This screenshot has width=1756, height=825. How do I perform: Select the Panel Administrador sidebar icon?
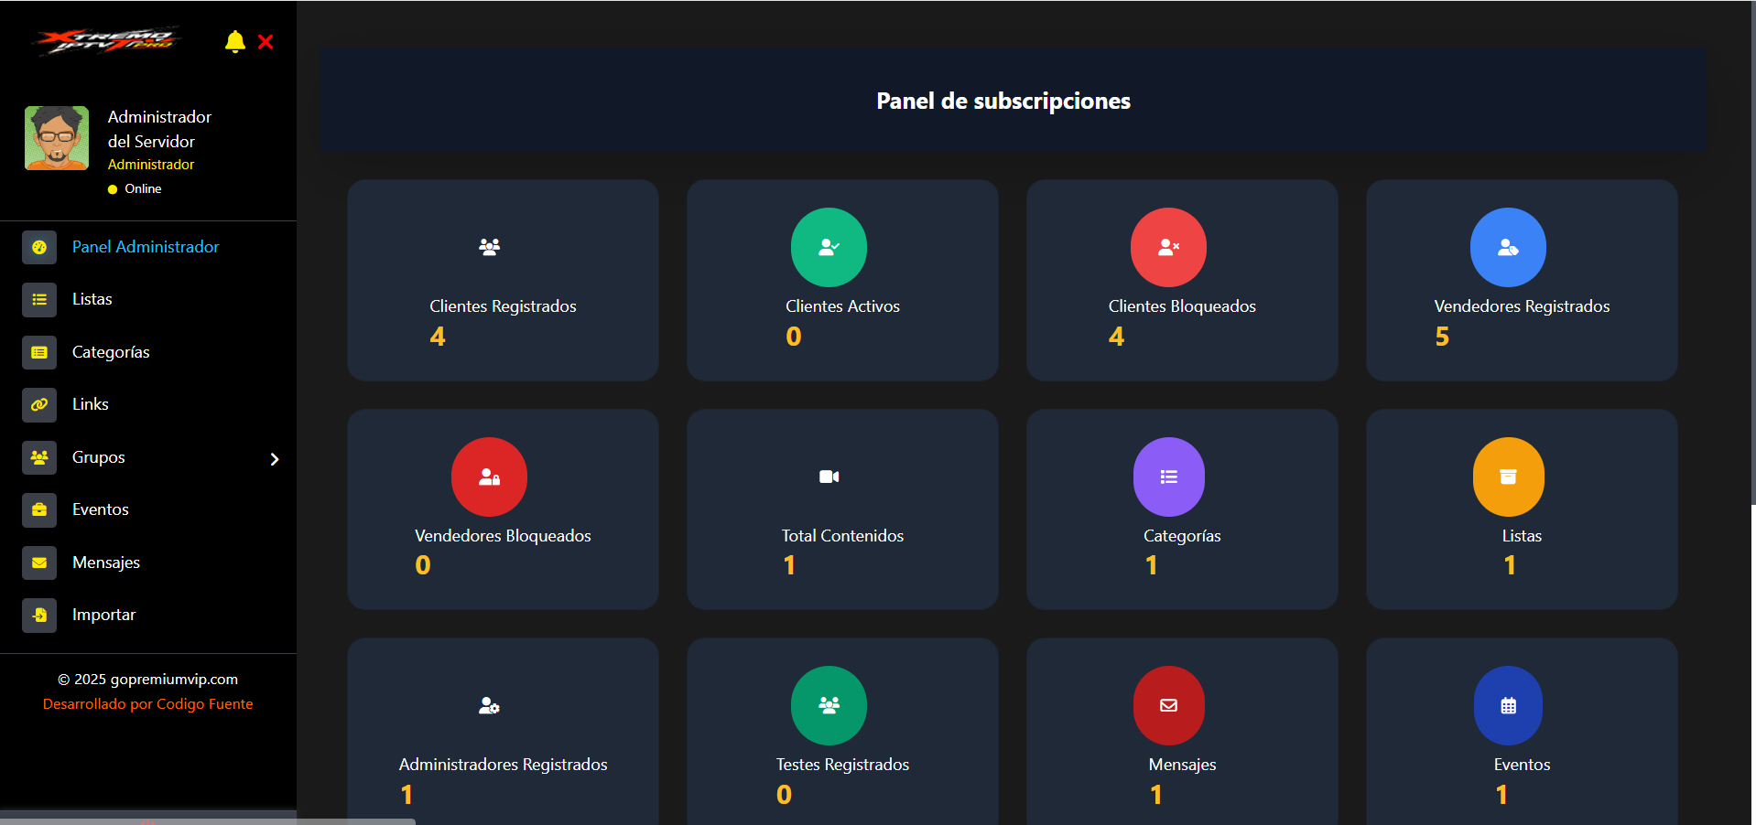click(x=39, y=247)
